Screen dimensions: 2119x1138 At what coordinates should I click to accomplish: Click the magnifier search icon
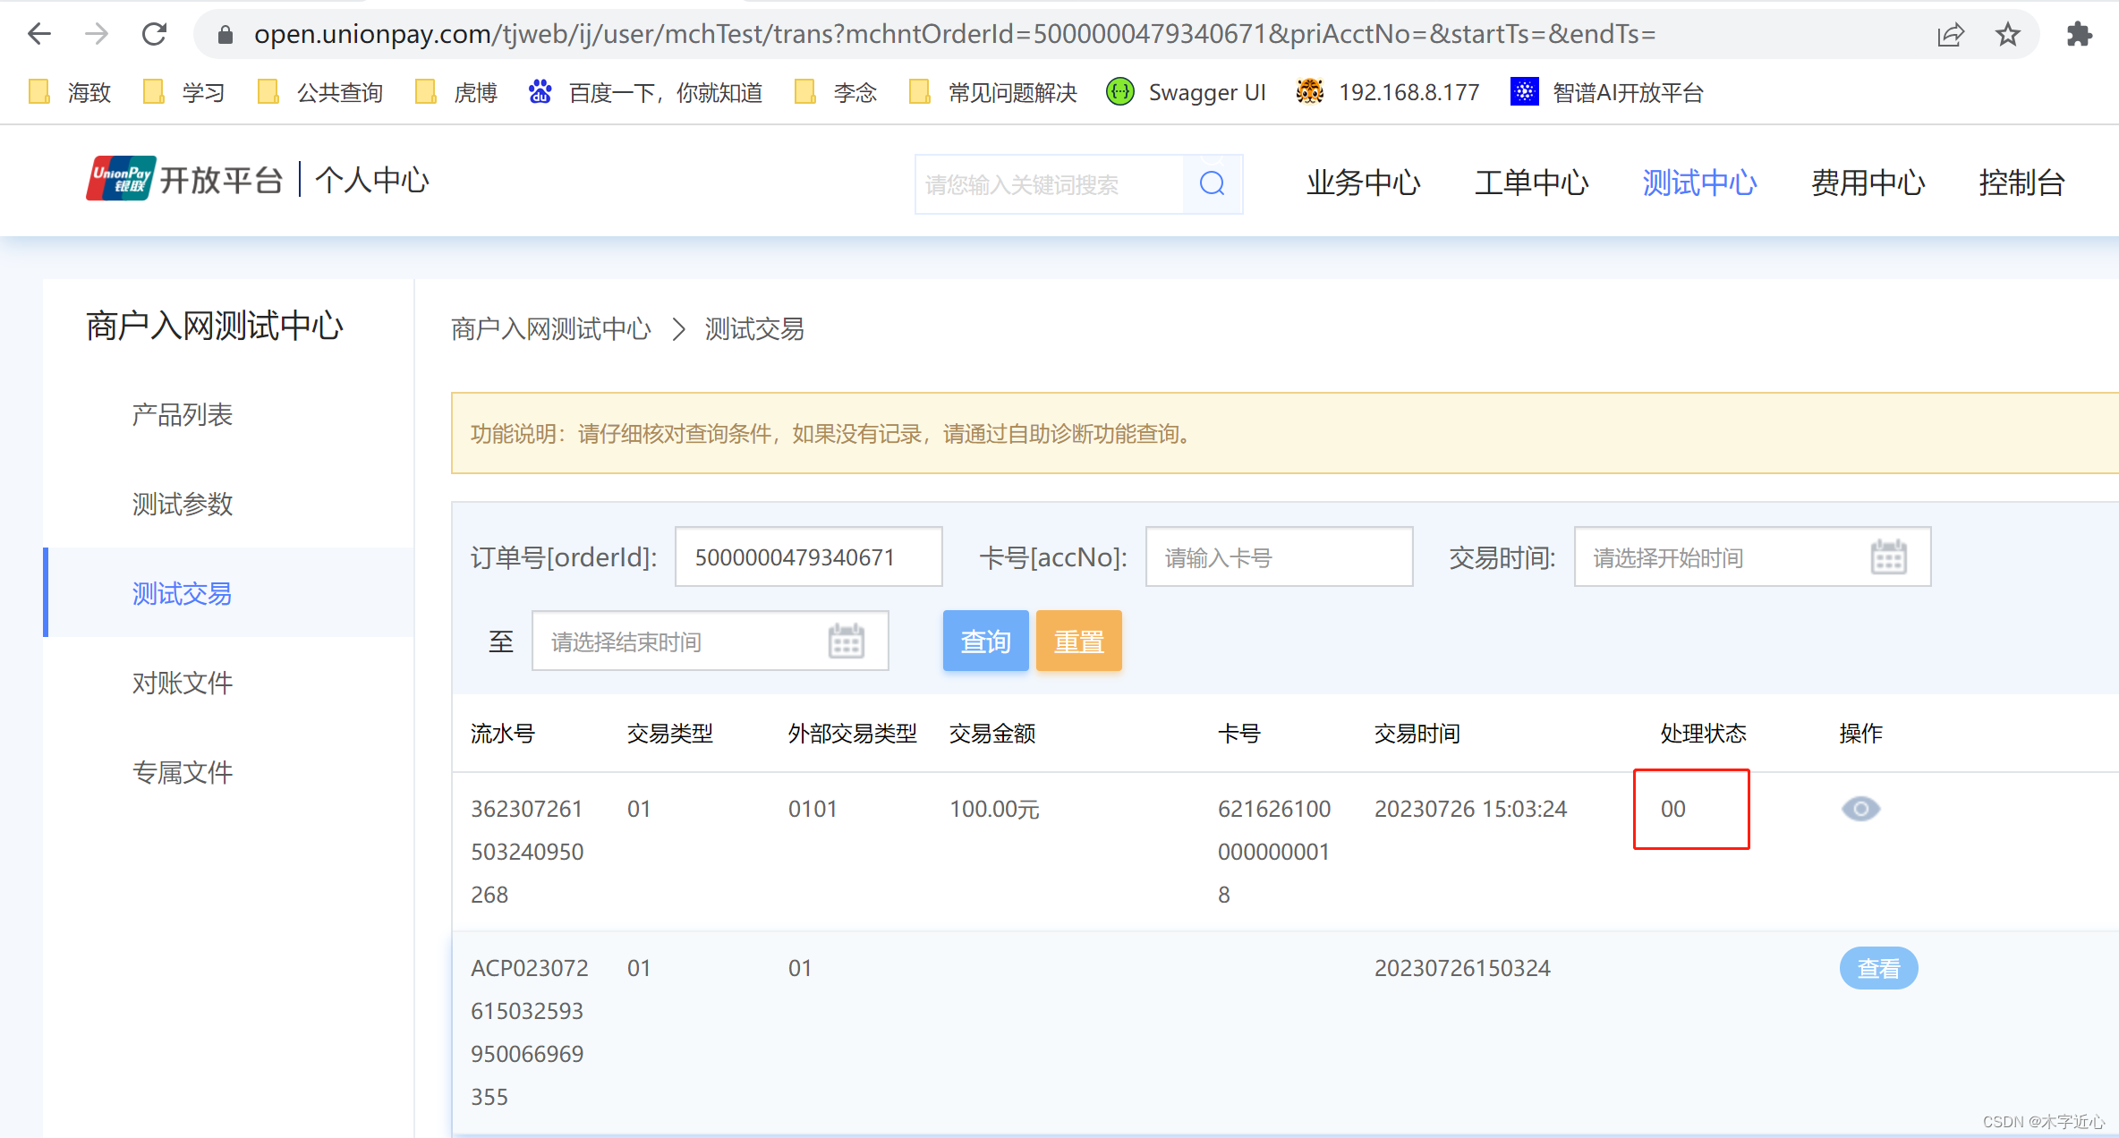1212,184
